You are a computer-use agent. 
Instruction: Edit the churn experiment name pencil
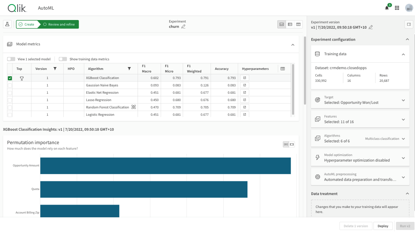point(183,27)
